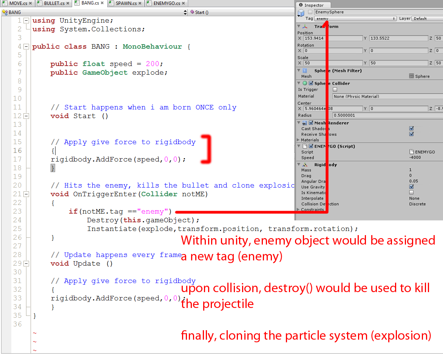Click the green Sphere Collider icon
Screen dimensions: 443x354
[305, 83]
